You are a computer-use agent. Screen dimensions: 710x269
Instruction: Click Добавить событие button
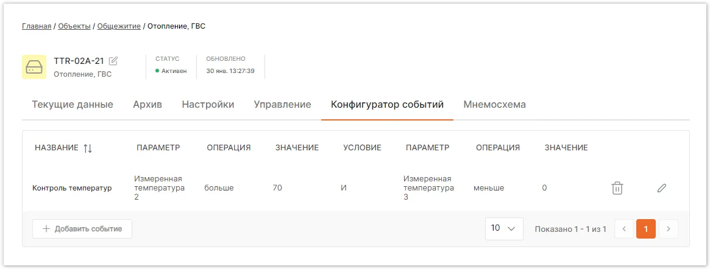click(x=82, y=229)
